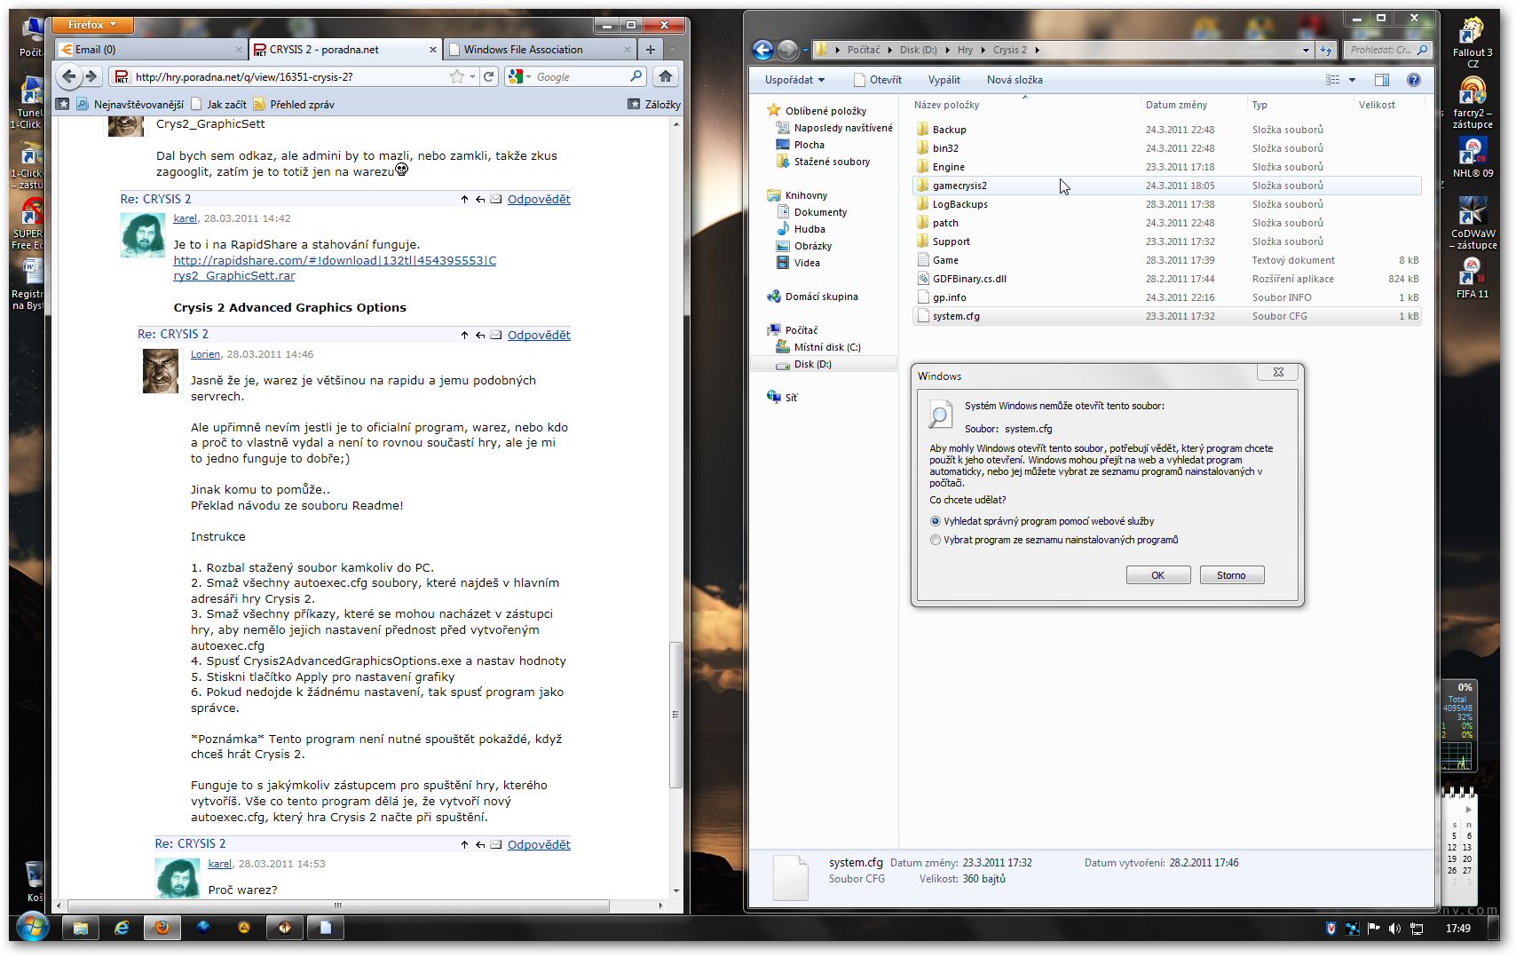Select the system.cfg file in the list
This screenshot has width=1516, height=957.
pyautogui.click(x=1166, y=316)
